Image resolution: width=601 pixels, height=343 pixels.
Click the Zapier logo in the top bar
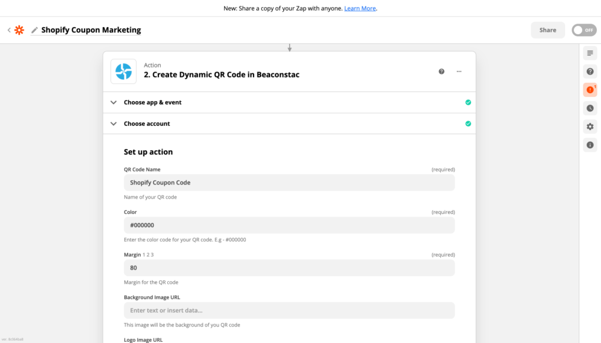point(19,29)
